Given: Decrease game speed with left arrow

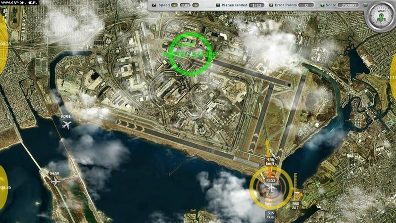Looking at the screenshot, I should pyautogui.click(x=175, y=5).
